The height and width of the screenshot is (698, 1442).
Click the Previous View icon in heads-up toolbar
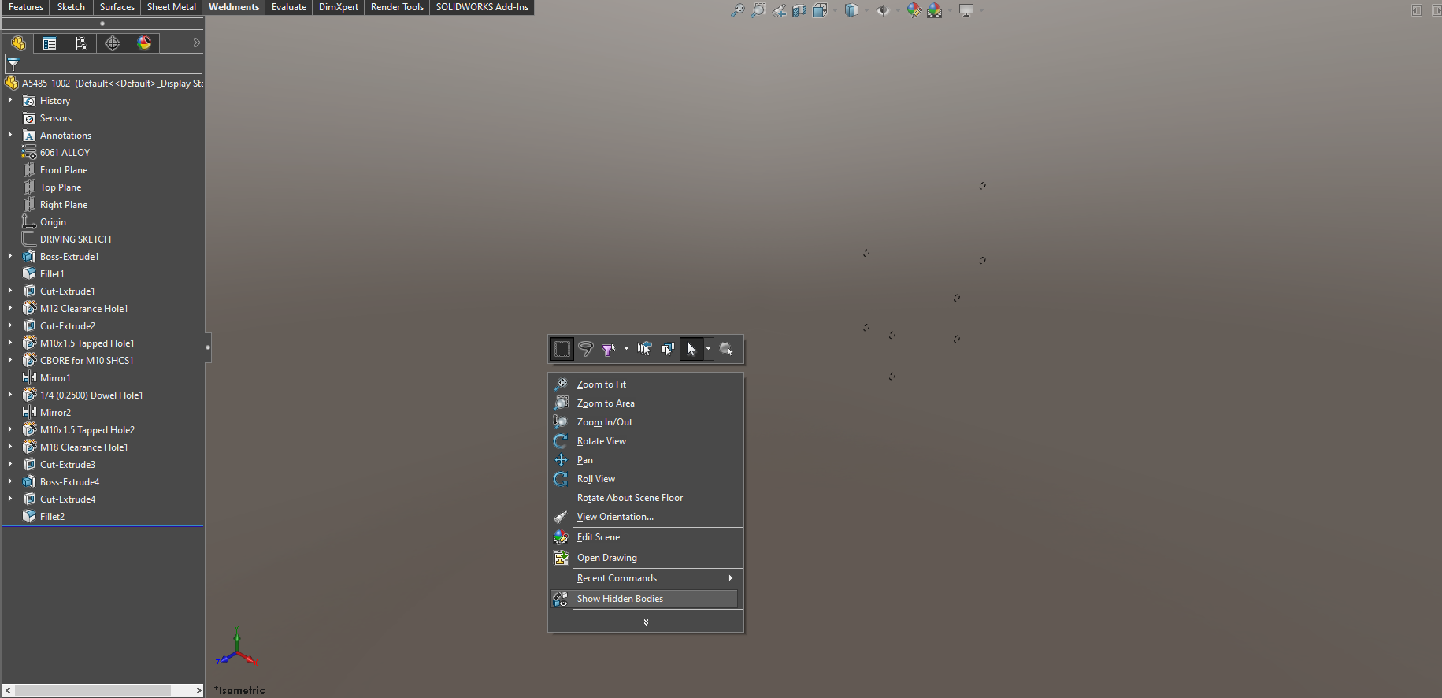coord(779,10)
